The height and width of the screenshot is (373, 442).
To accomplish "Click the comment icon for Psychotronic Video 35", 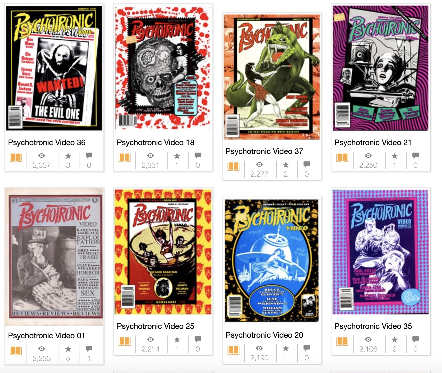I will pyautogui.click(x=415, y=339).
